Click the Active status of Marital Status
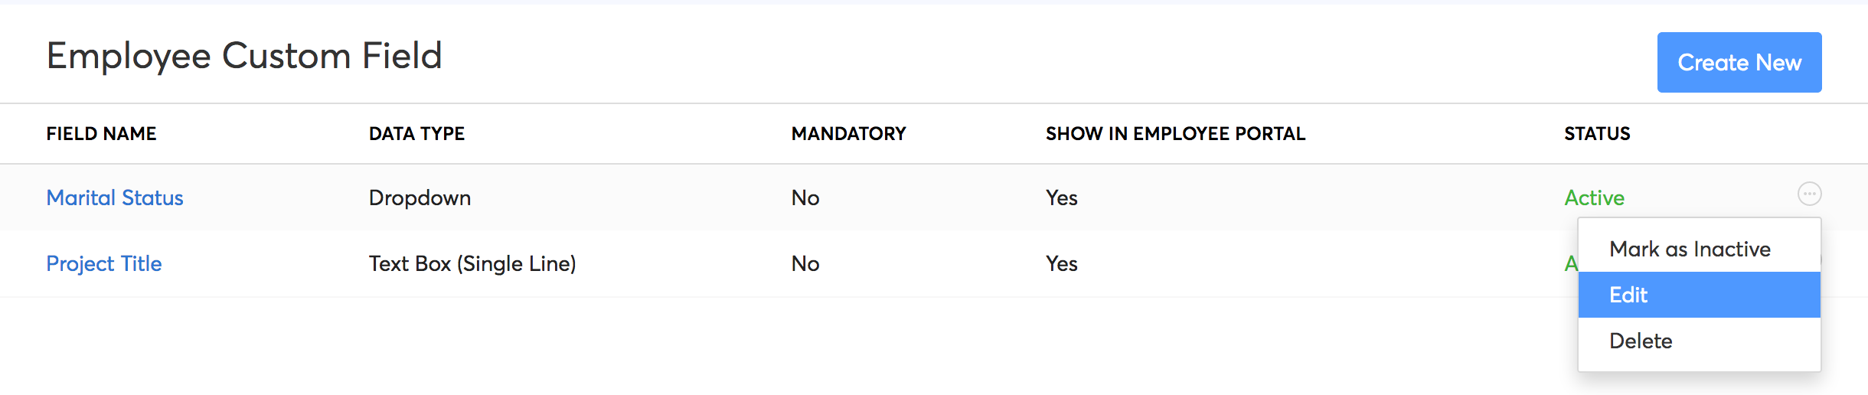Viewport: 1868px width, 395px height. (x=1594, y=198)
